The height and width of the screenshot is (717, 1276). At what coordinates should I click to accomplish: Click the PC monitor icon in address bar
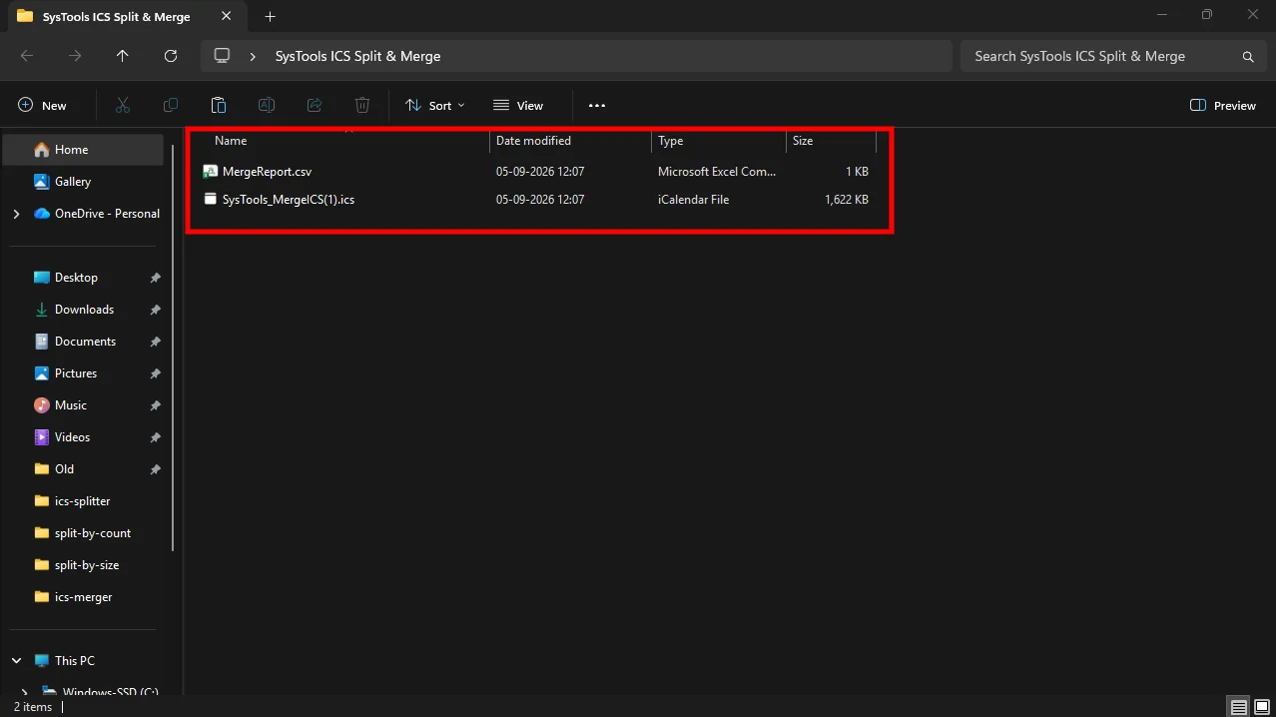coord(222,56)
